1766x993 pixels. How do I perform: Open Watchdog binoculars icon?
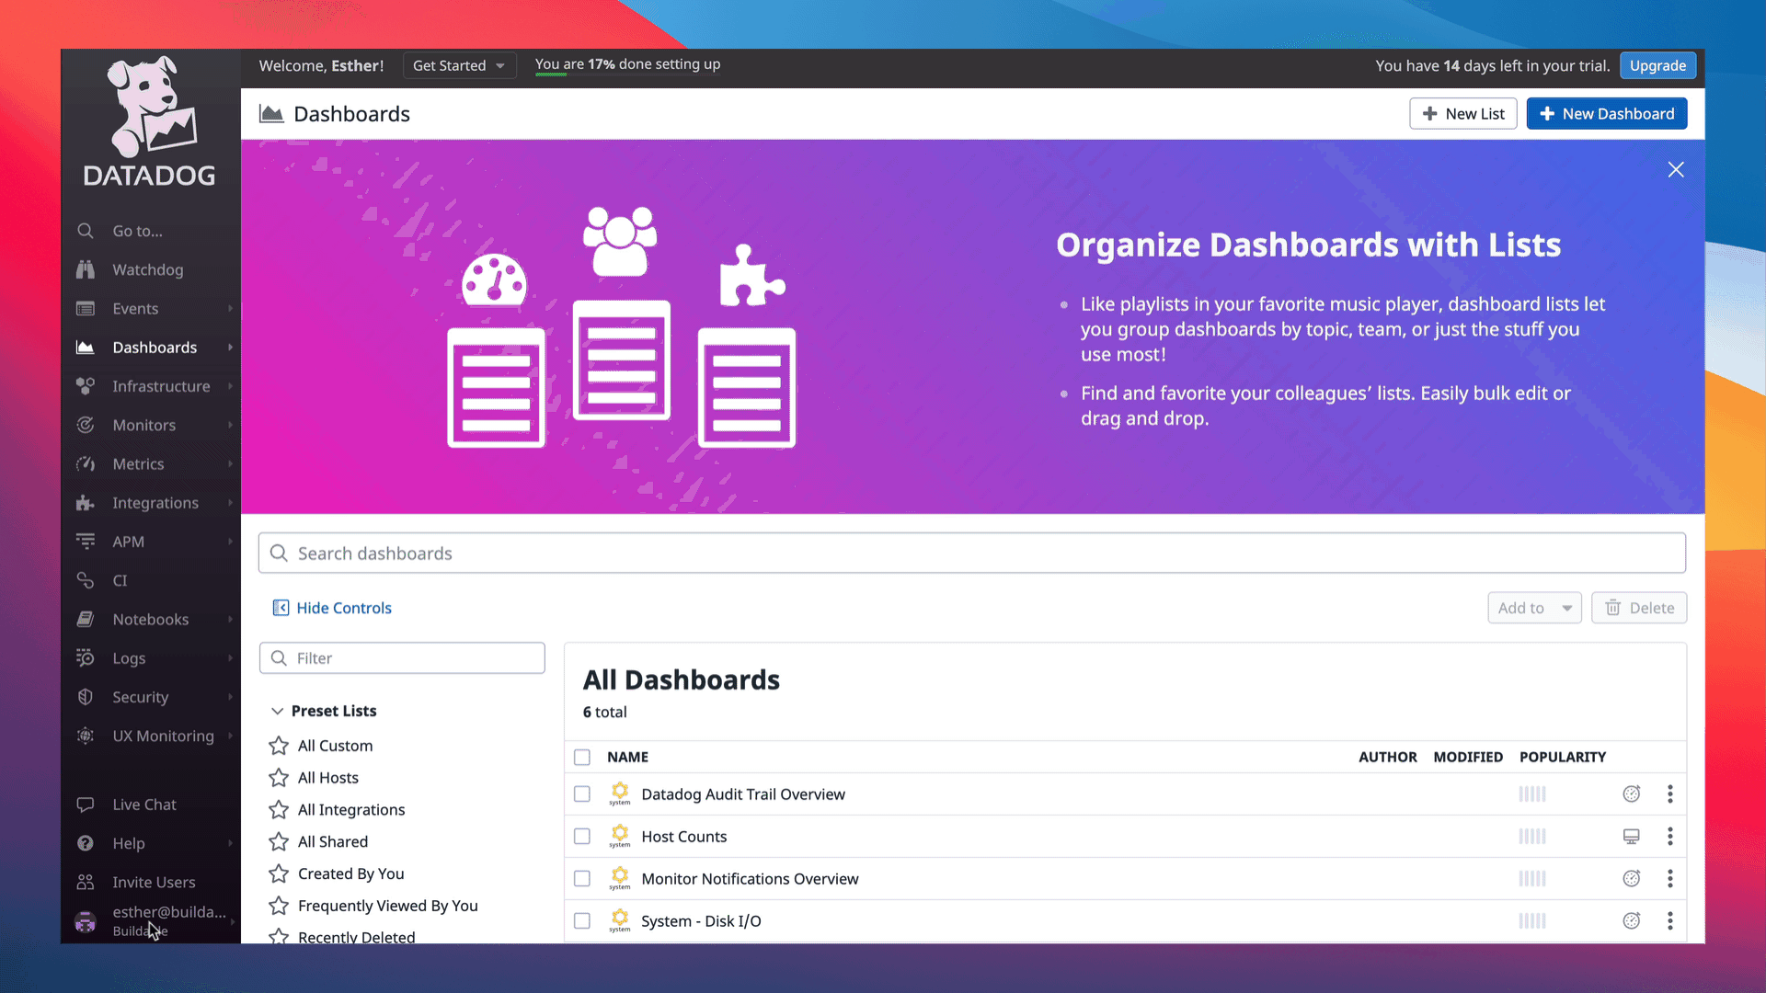click(86, 269)
